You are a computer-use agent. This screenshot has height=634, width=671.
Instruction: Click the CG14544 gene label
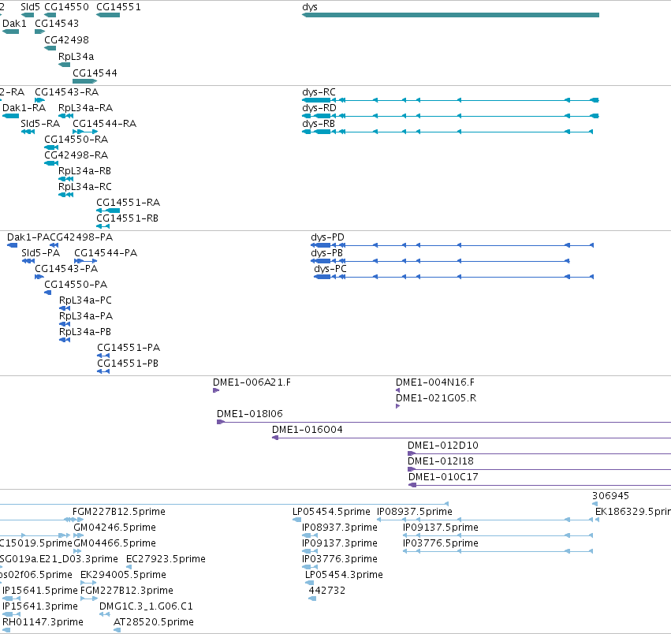pyautogui.click(x=95, y=73)
